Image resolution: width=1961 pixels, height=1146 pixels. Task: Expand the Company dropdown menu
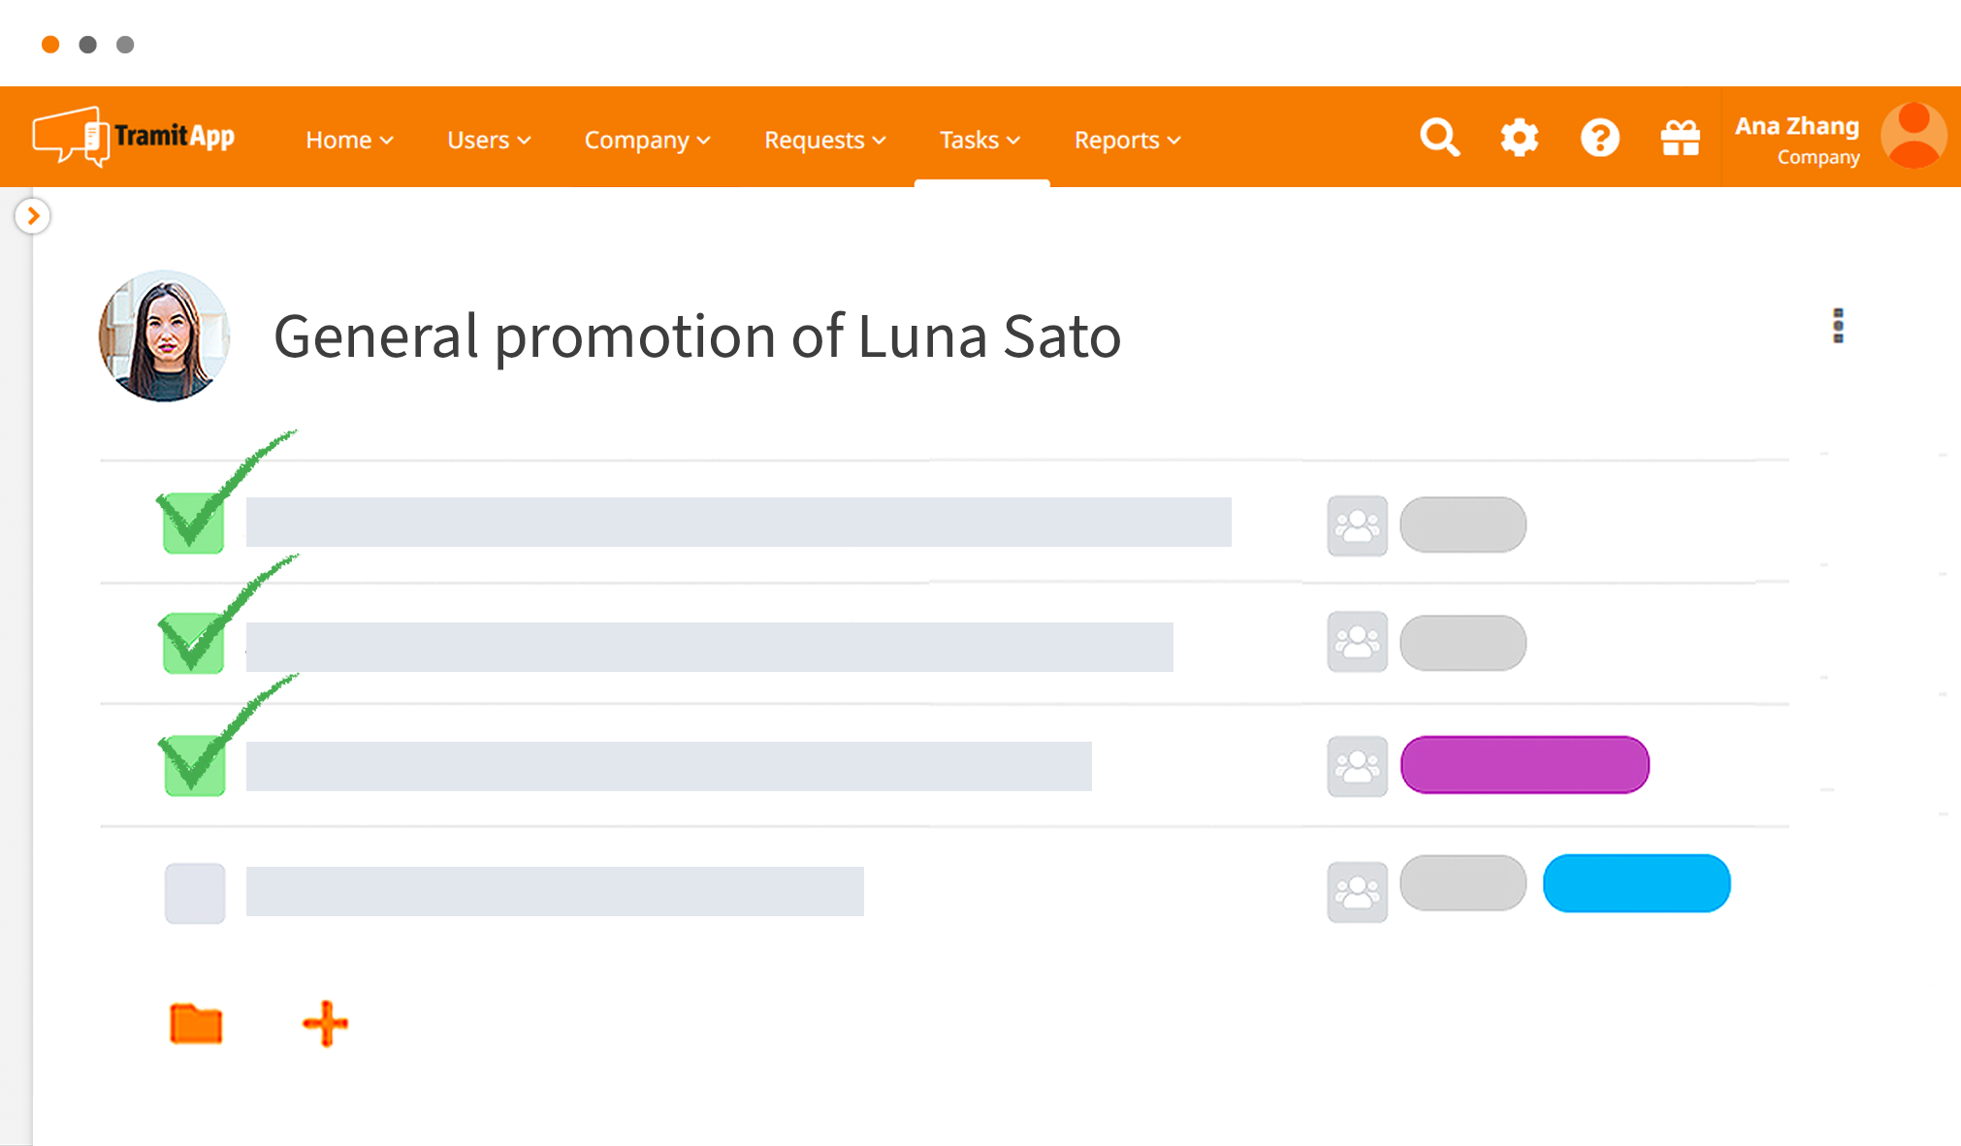pyautogui.click(x=647, y=140)
